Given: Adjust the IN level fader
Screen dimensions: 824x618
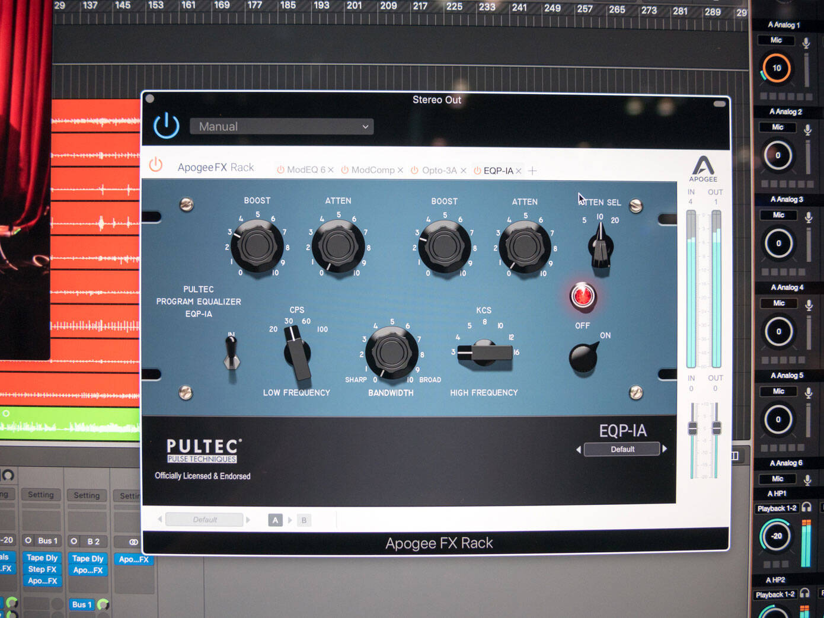Looking at the screenshot, I should pos(692,428).
